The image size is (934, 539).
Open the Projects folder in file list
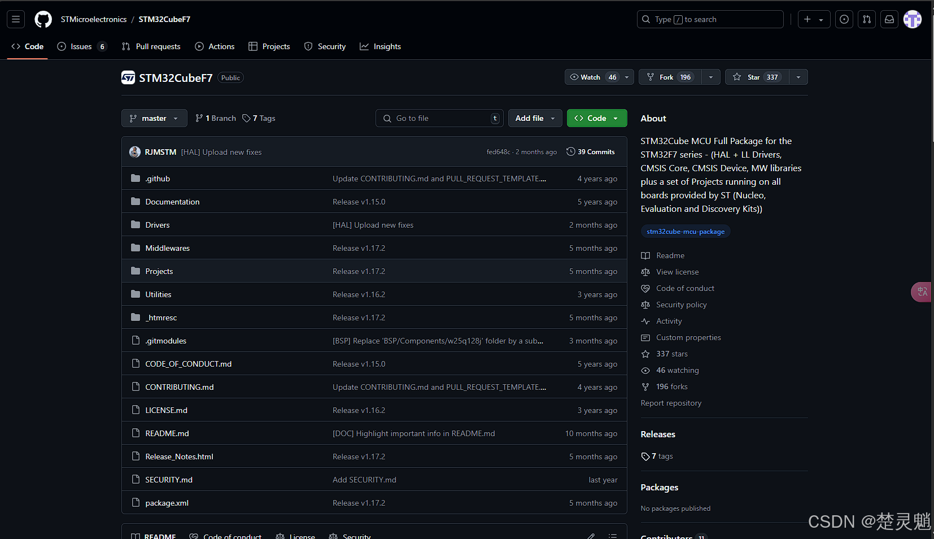pos(159,271)
